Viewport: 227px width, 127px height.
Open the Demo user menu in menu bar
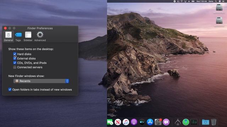click(x=211, y=1)
